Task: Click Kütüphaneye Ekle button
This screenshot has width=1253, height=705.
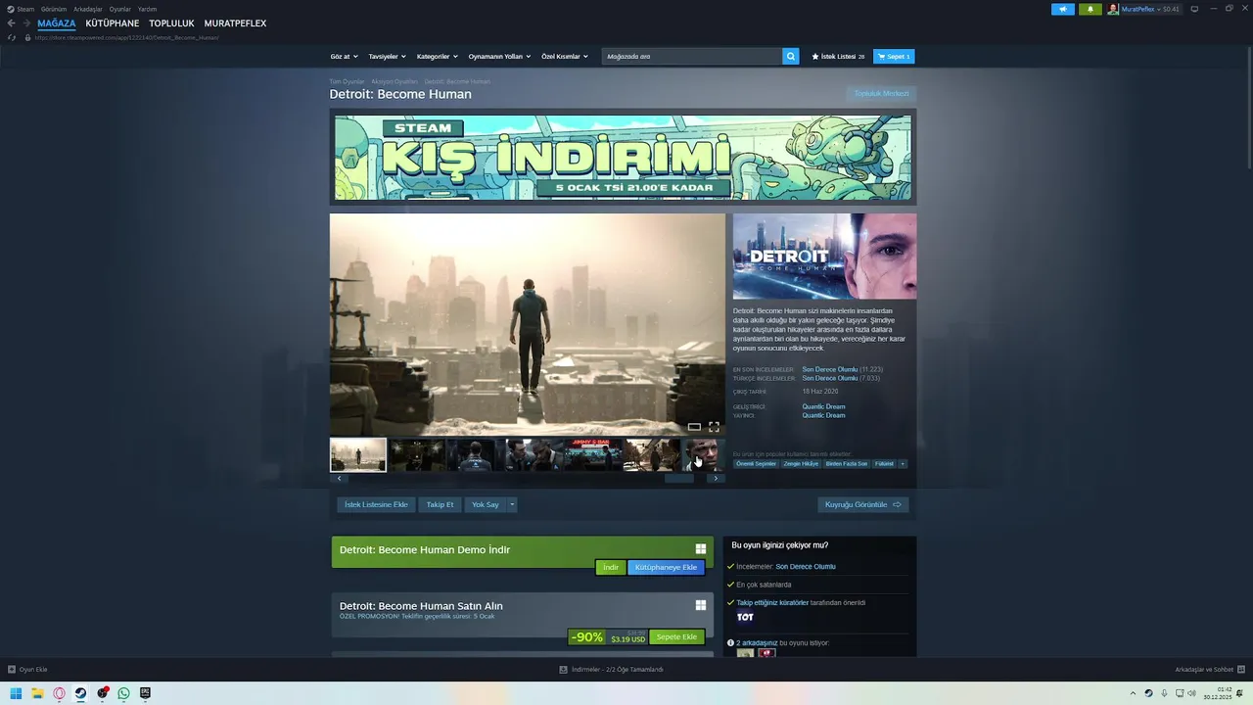Action: (666, 567)
